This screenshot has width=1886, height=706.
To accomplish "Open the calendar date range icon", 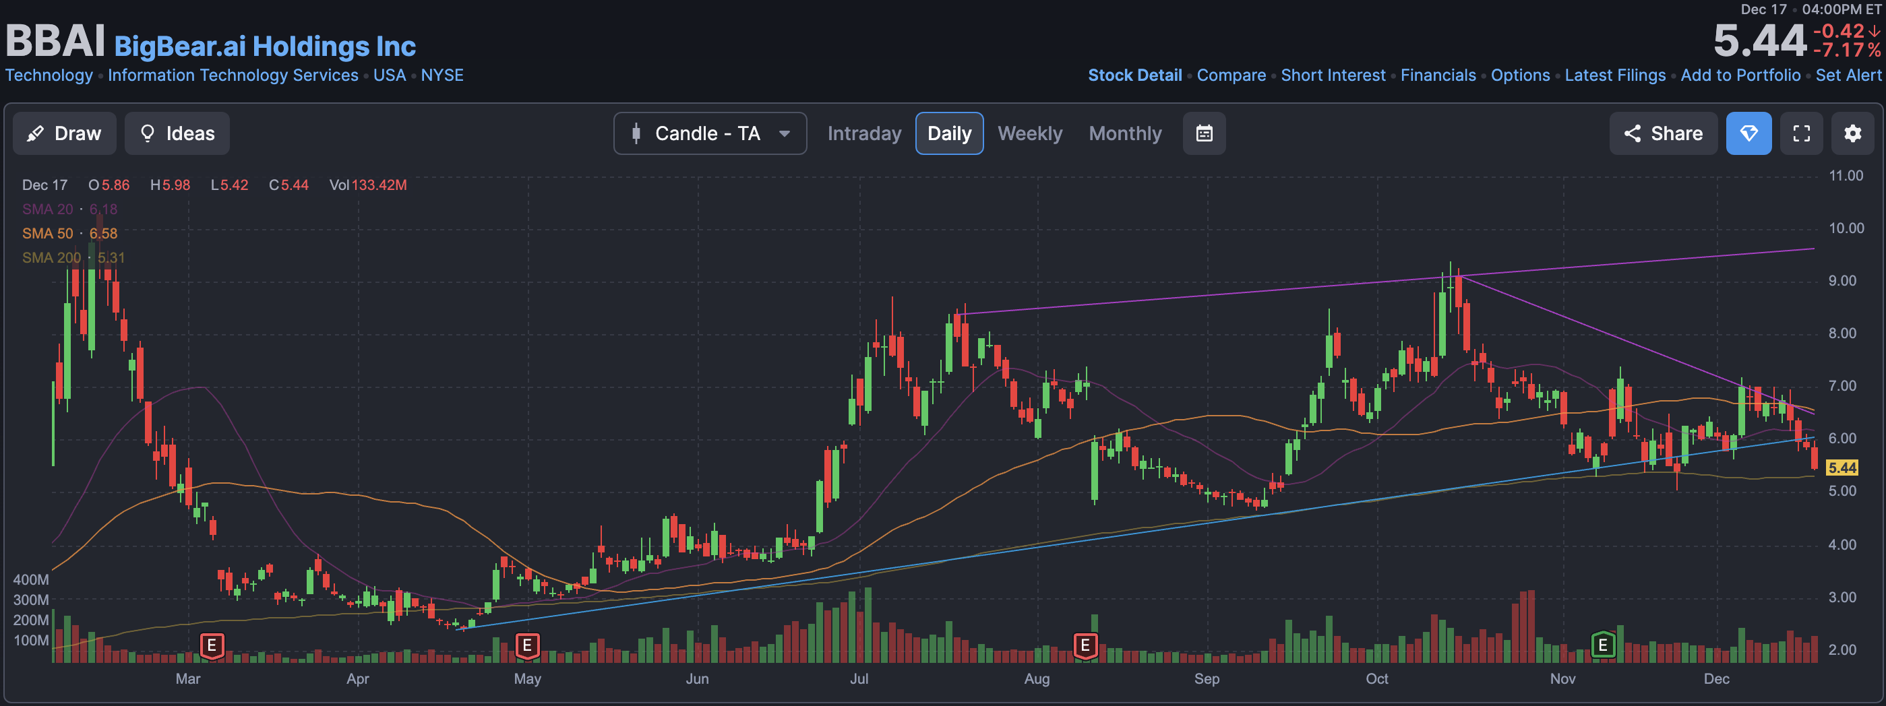I will pos(1205,133).
